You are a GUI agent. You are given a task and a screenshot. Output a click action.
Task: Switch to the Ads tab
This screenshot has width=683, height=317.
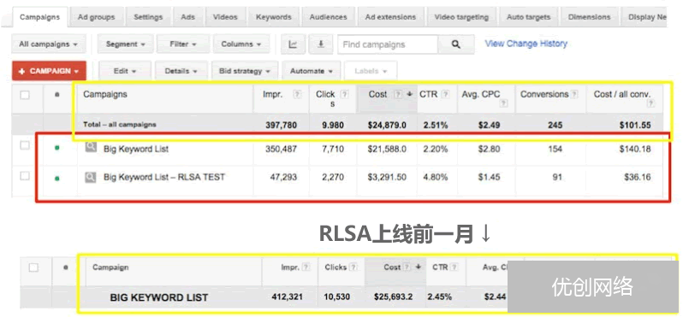(x=188, y=17)
